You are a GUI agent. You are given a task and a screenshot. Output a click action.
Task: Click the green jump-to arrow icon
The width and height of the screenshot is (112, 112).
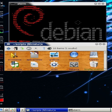click(x=22, y=48)
